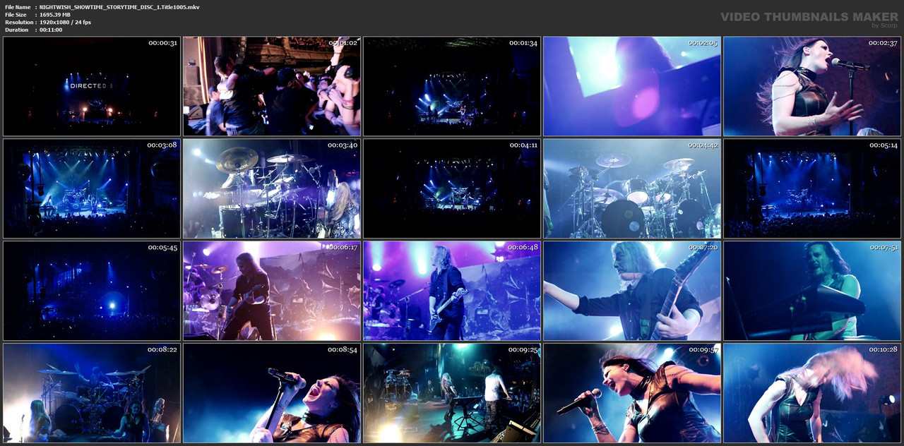904x446 pixels.
Task: Open the thumbnail timestamped 00:01:02
Action: (x=272, y=86)
